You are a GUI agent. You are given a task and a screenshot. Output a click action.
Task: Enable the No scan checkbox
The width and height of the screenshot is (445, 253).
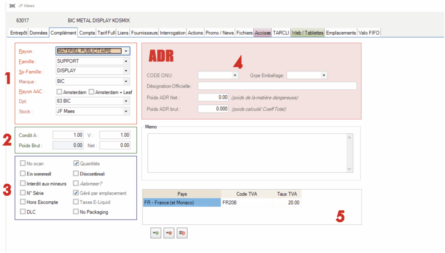pyautogui.click(x=23, y=164)
